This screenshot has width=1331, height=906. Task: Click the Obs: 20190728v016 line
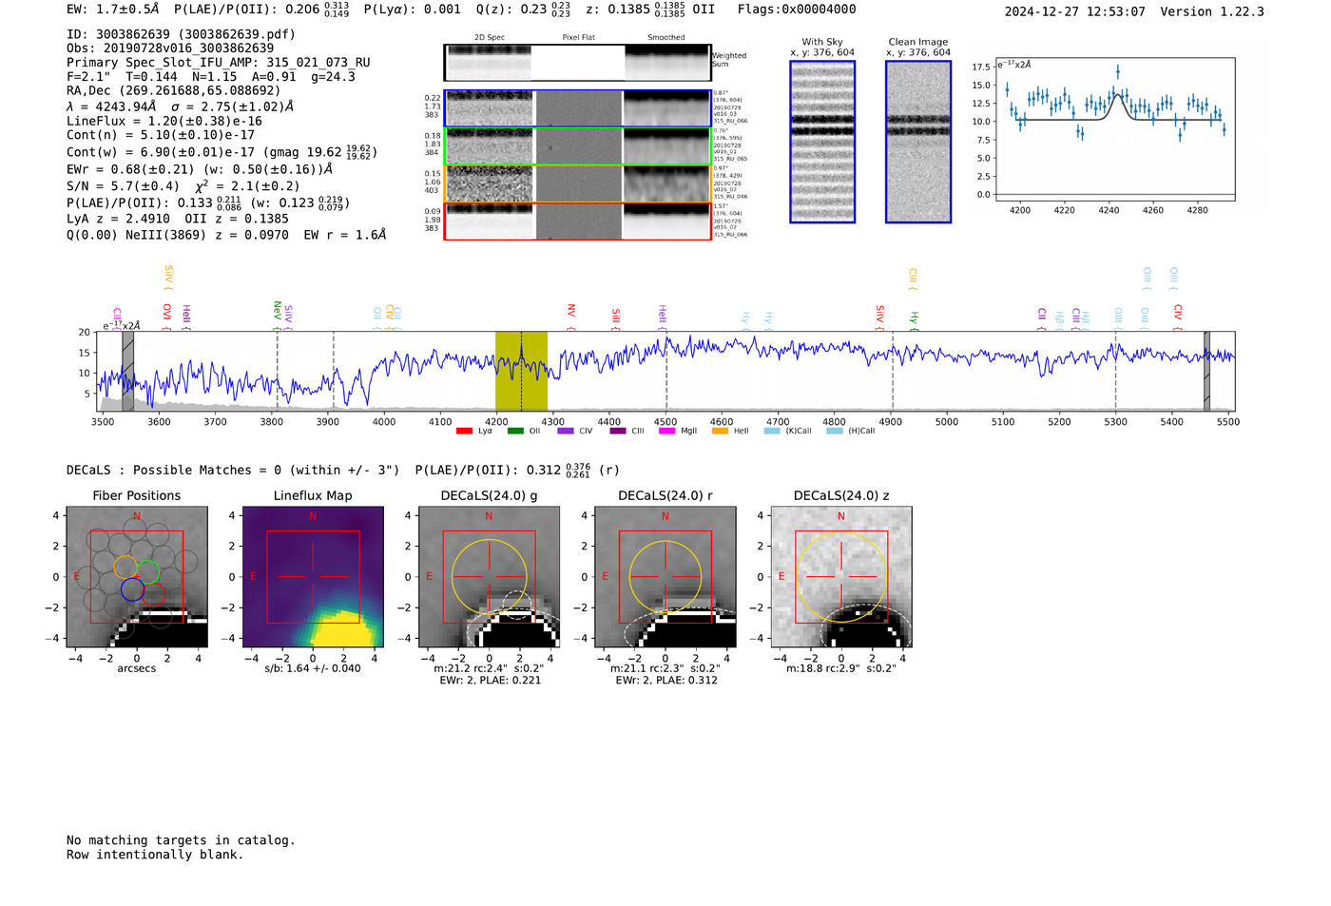pyautogui.click(x=170, y=48)
